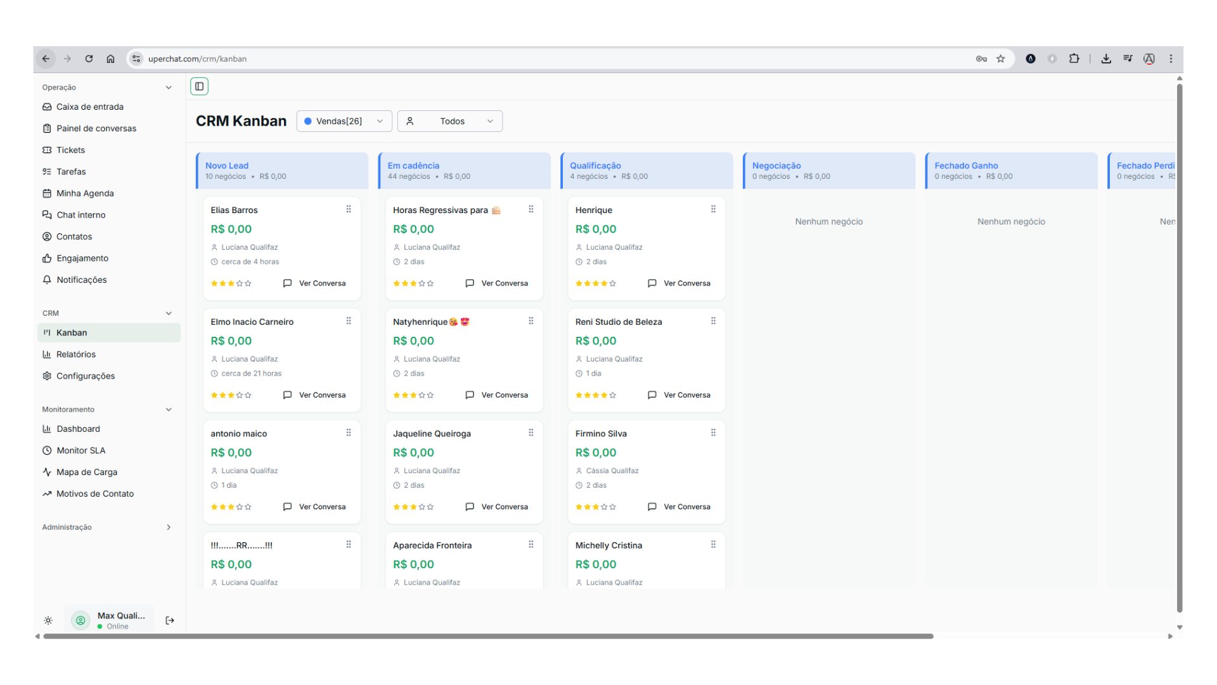
Task: Set the fourth star rating on Reni Studio de Beleza card
Action: click(604, 395)
